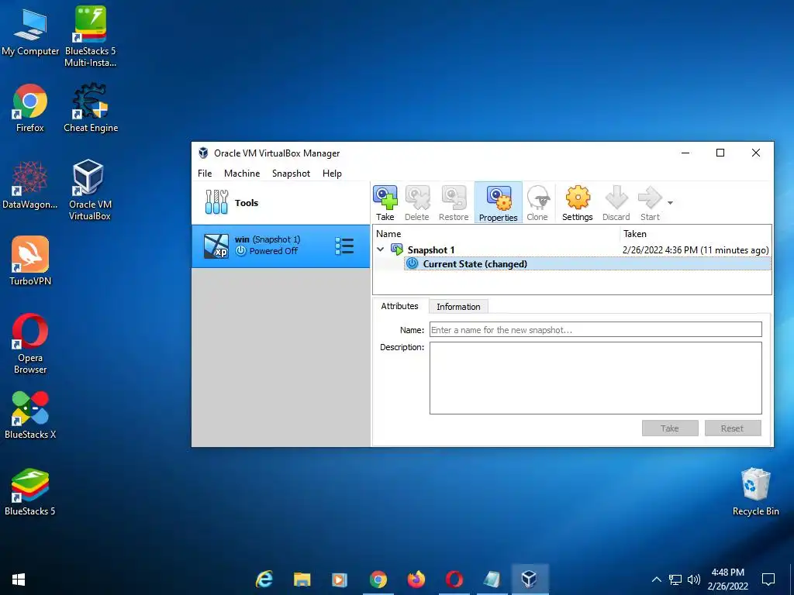794x595 pixels.
Task: Open the Snapshot menu
Action: [x=292, y=173]
